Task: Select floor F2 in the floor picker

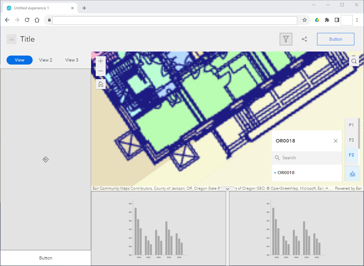Action: [x=351, y=155]
